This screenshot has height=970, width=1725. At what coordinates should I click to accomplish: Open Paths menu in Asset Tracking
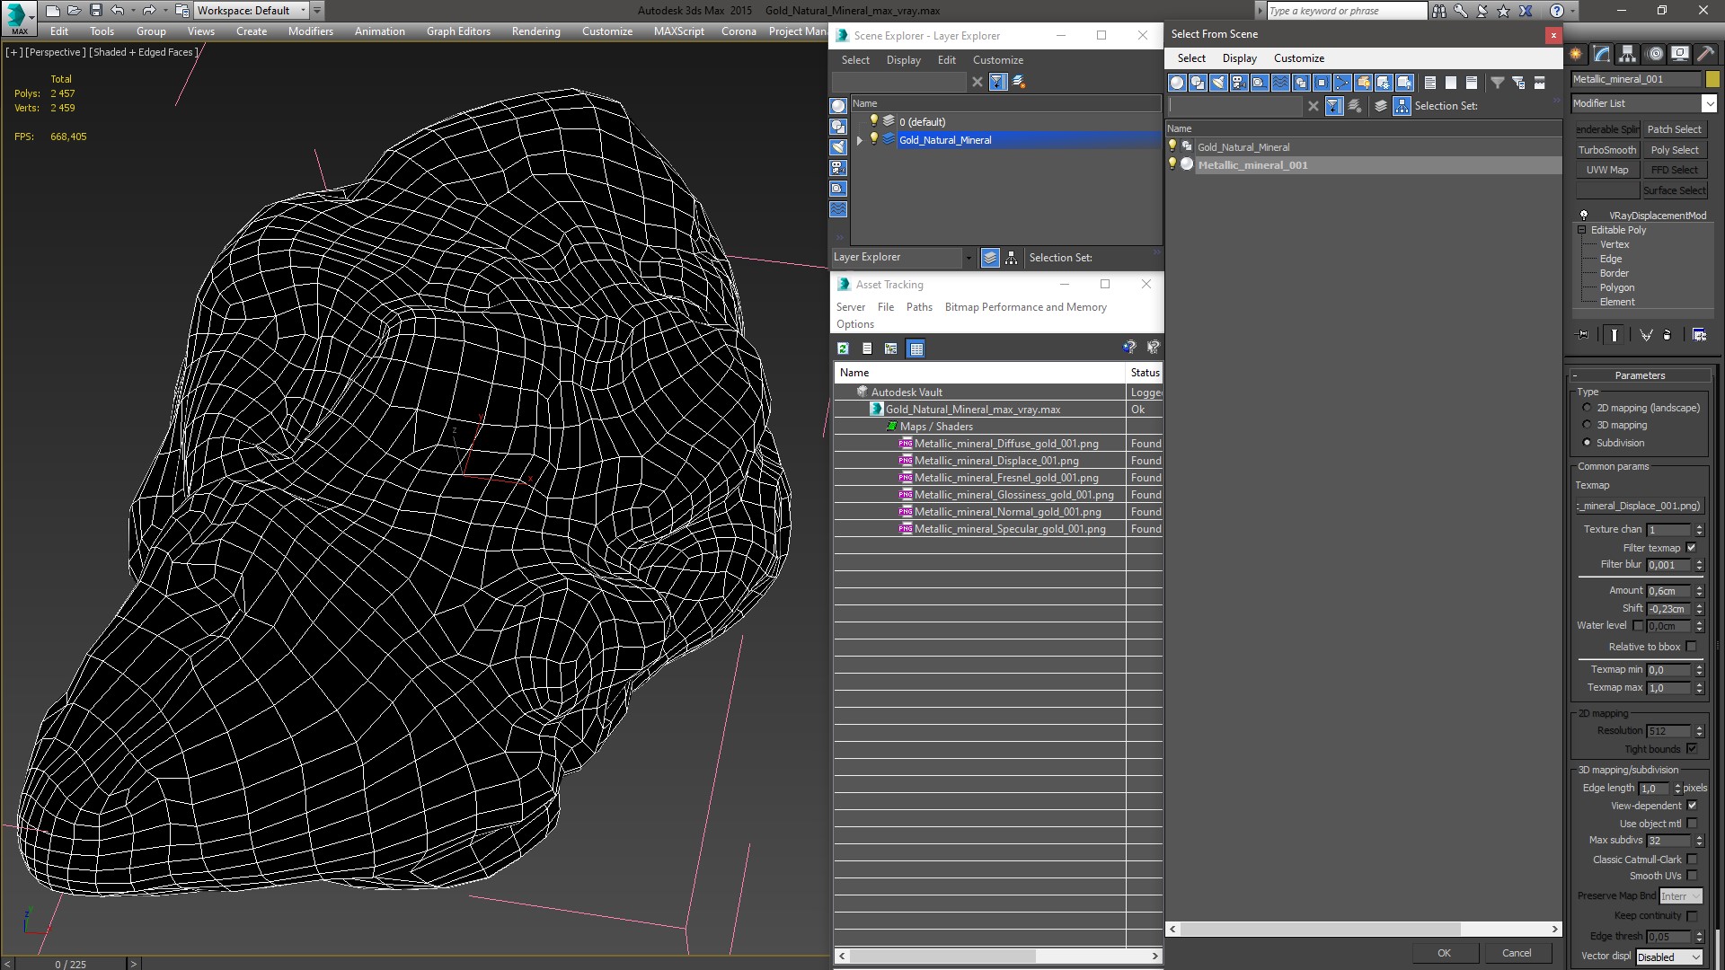[919, 307]
